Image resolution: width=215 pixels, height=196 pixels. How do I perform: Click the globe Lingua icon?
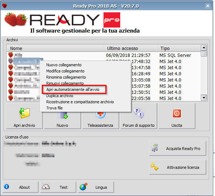[84, 187]
